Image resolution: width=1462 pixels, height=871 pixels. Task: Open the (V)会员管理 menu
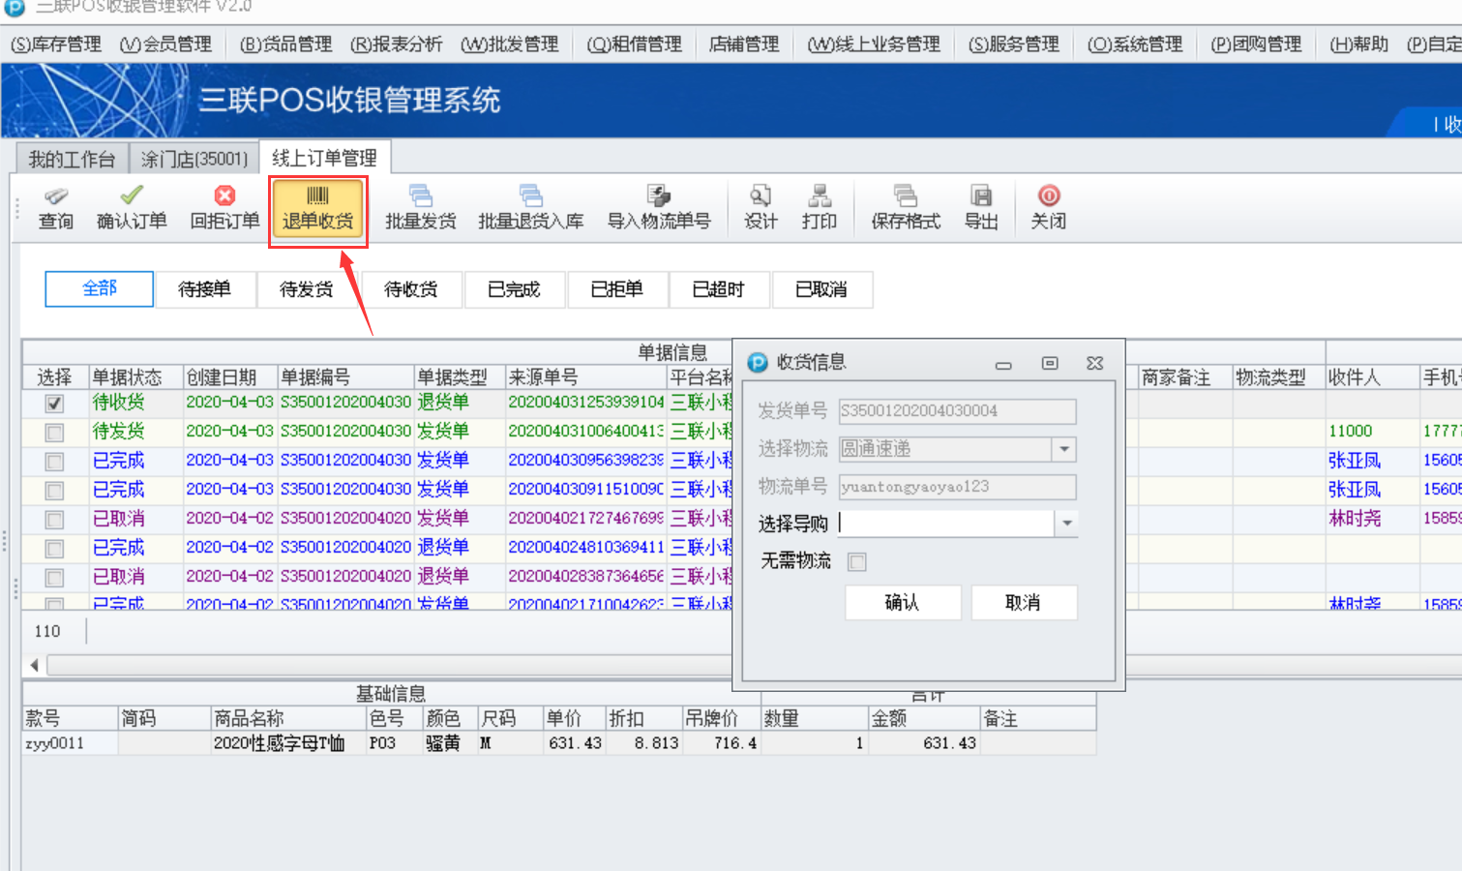click(165, 45)
